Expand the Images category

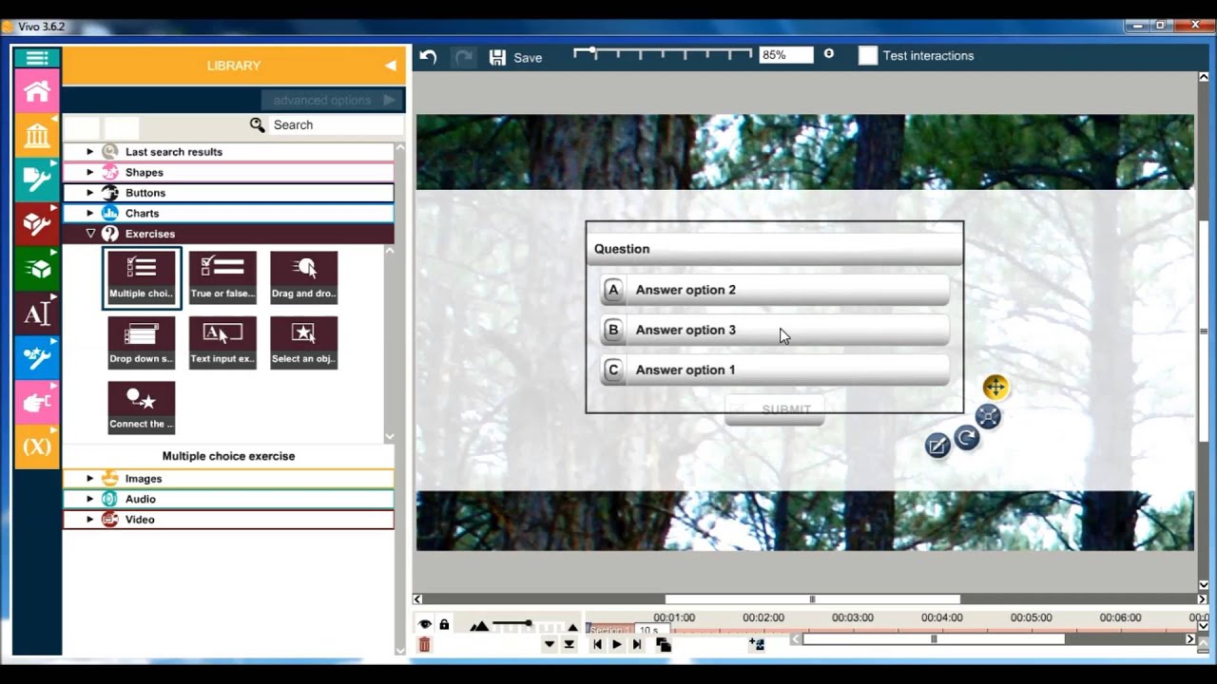tap(90, 479)
